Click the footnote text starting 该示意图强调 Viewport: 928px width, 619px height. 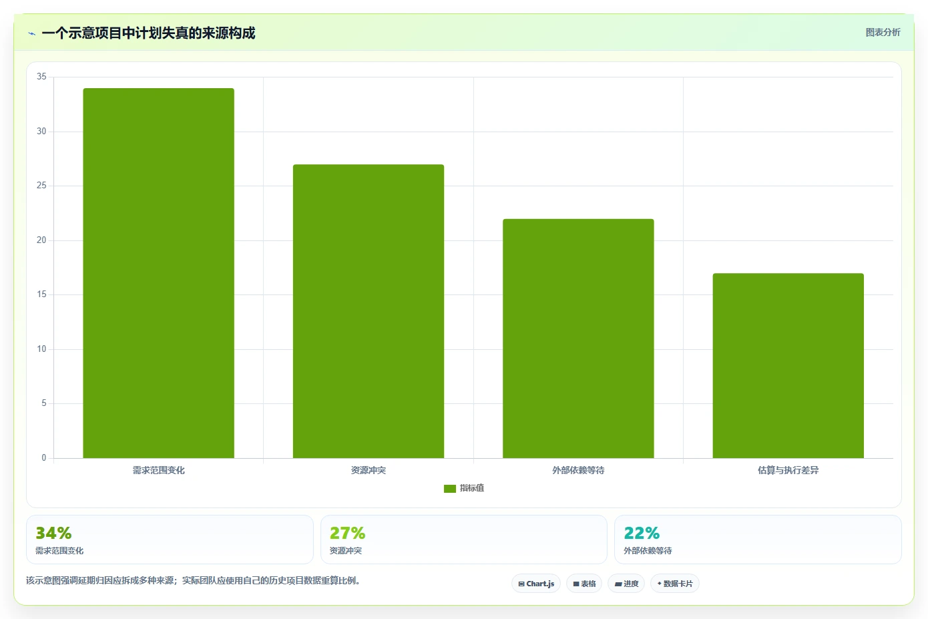coord(193,580)
